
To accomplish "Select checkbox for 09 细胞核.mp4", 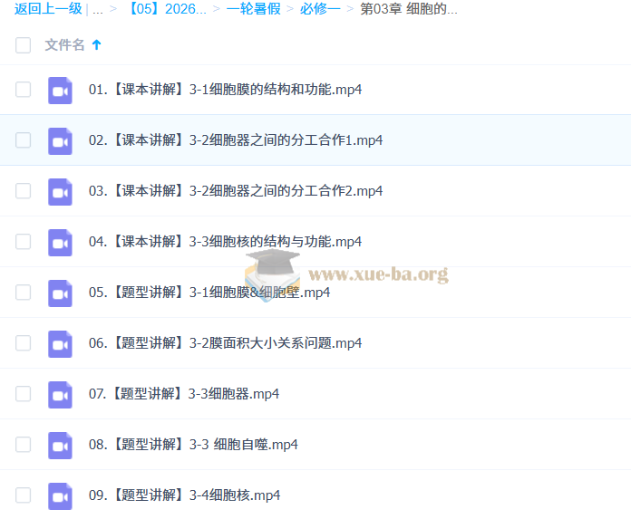I will point(24,495).
